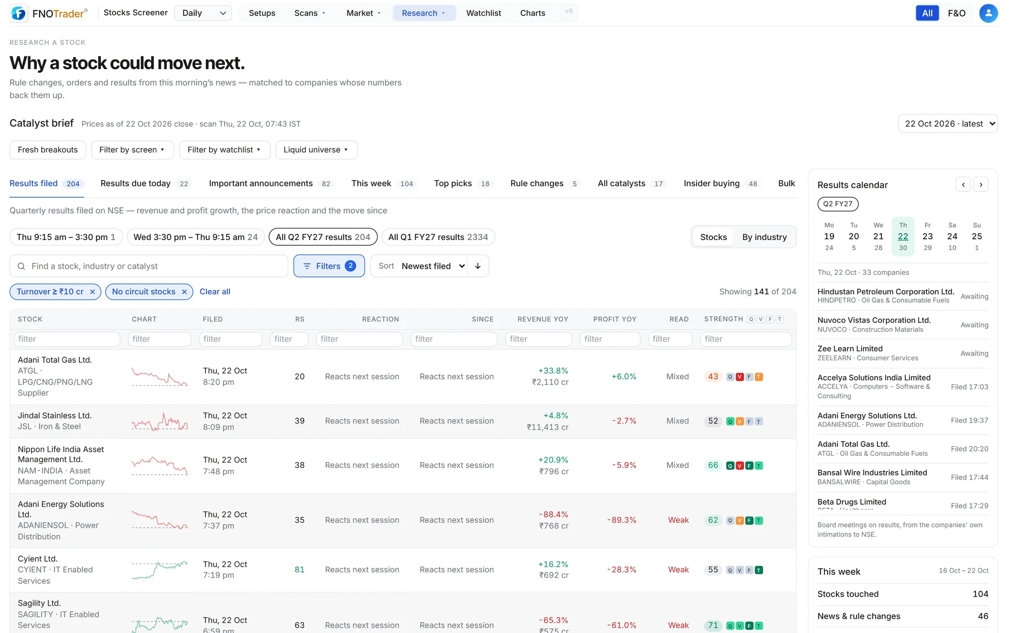Click the search magnifier icon
The width and height of the screenshot is (1014, 633).
[x=21, y=266]
